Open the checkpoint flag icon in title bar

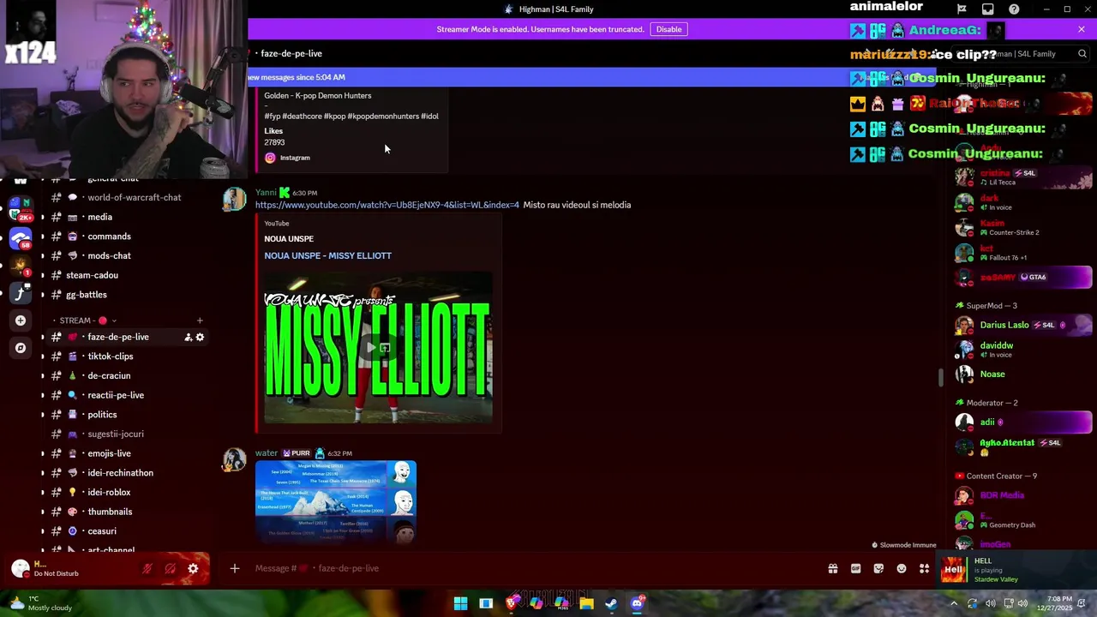pos(962,9)
